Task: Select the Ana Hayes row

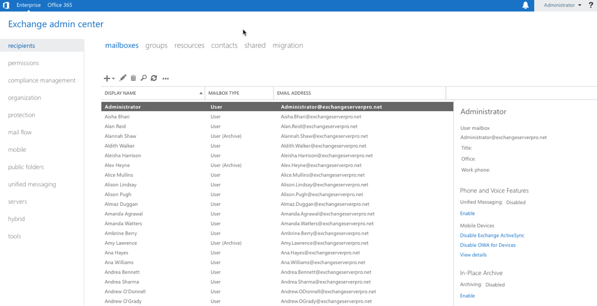Action: click(x=277, y=253)
